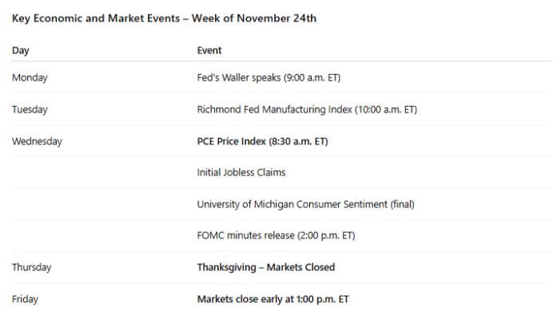Select the FOMC minutes release event
Viewport: 557px width, 331px height.
(x=276, y=235)
